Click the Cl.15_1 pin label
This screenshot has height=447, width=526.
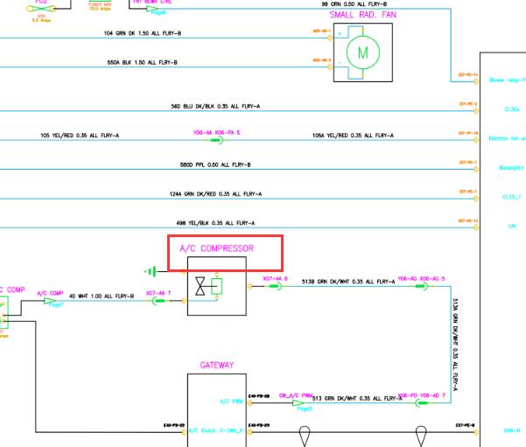pyautogui.click(x=512, y=197)
